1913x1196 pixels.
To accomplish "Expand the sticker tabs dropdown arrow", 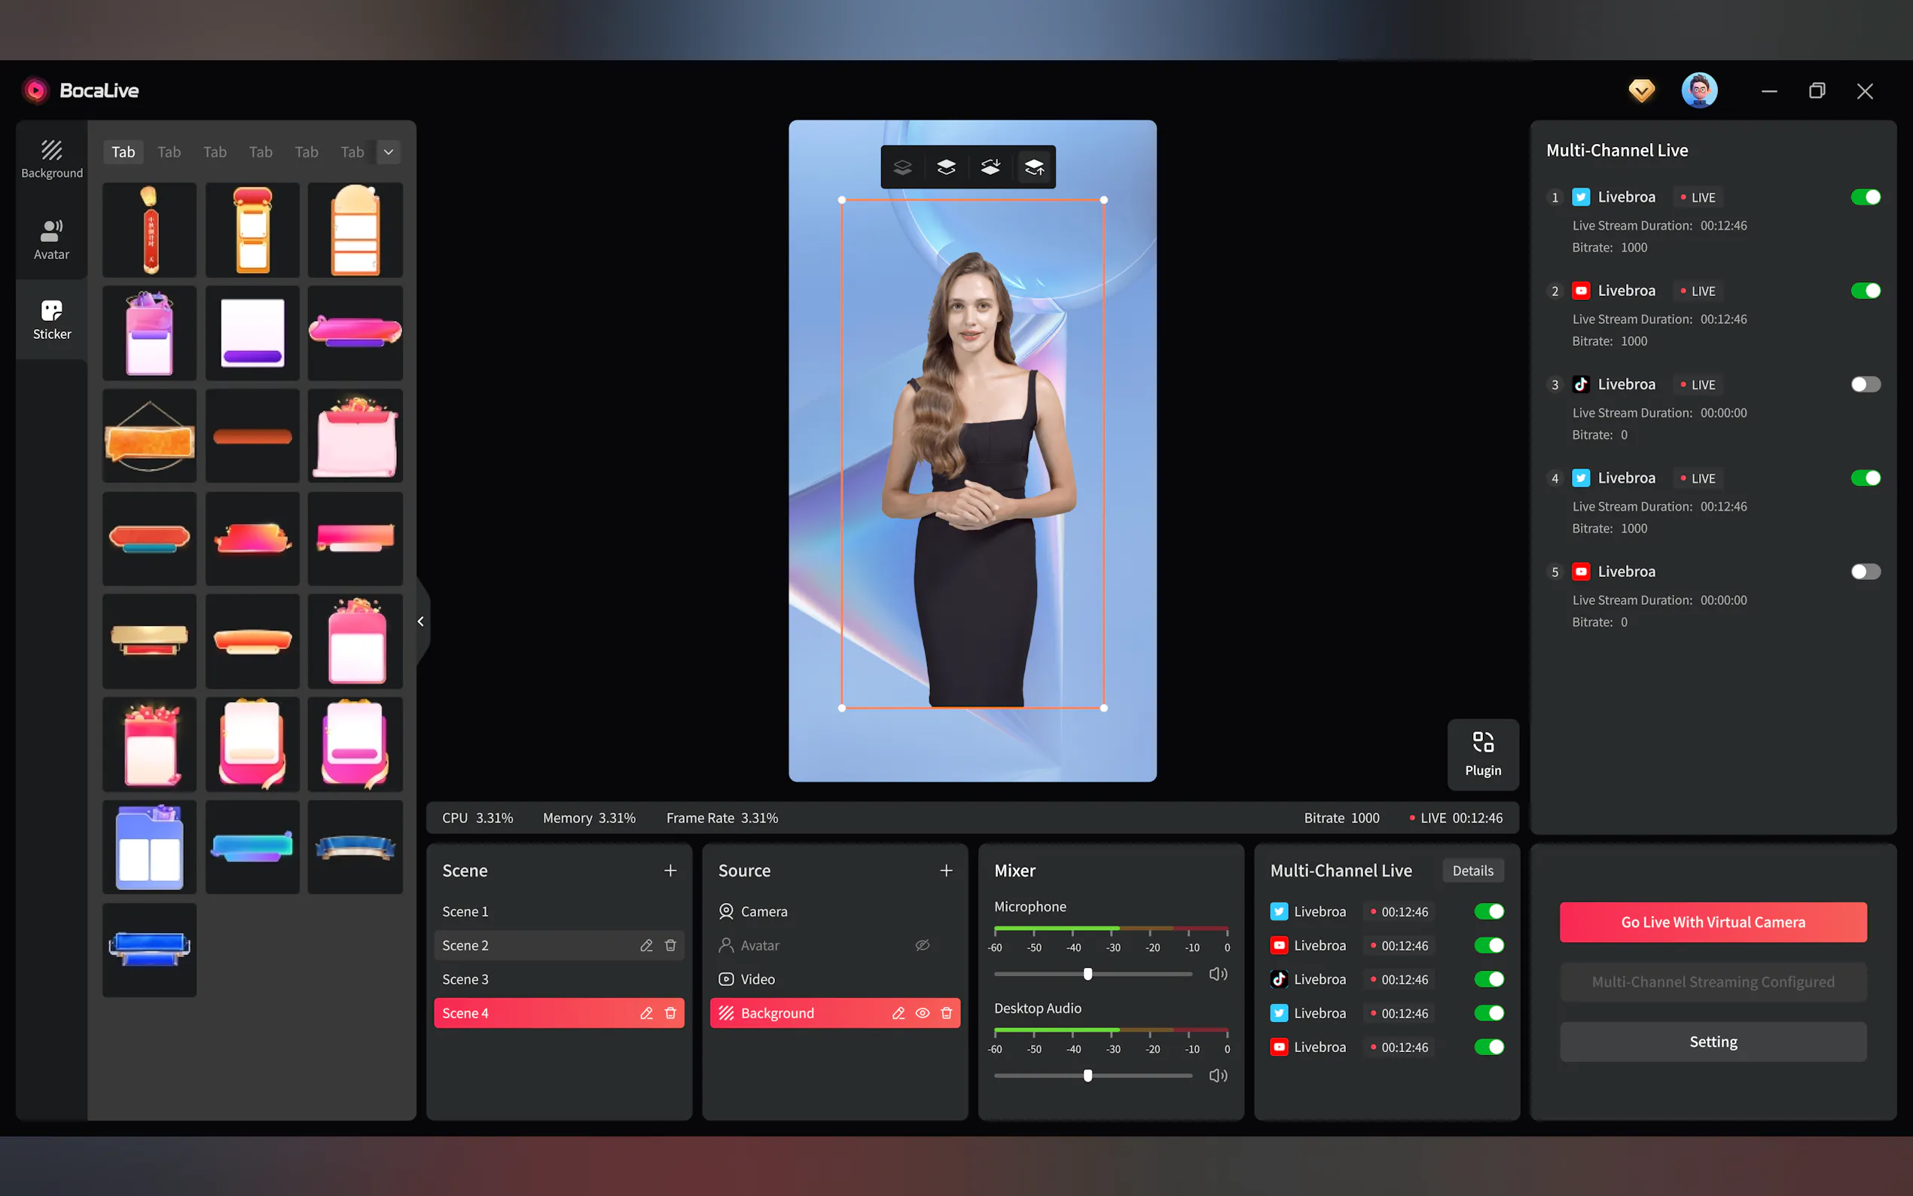I will pyautogui.click(x=389, y=152).
